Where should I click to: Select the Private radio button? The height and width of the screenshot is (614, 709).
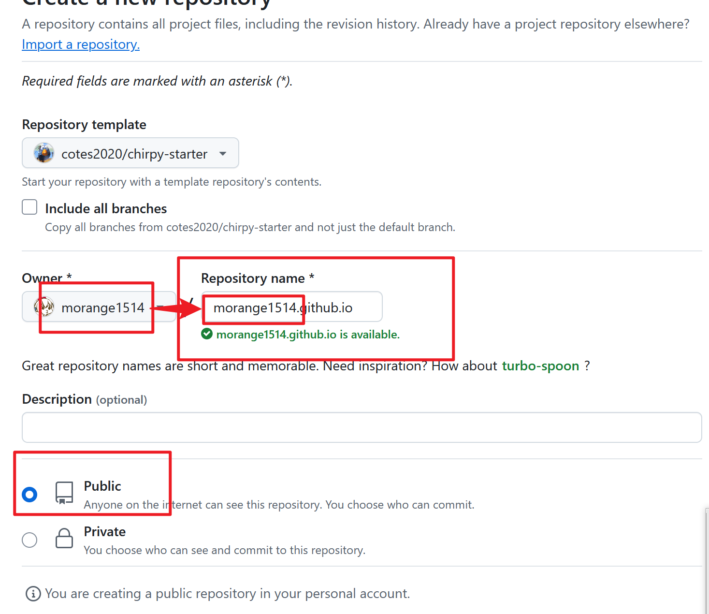[29, 540]
